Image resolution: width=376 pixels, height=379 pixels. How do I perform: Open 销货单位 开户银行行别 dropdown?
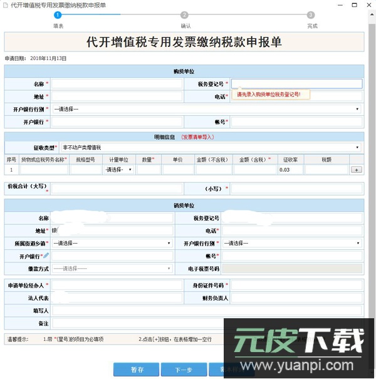(x=291, y=243)
